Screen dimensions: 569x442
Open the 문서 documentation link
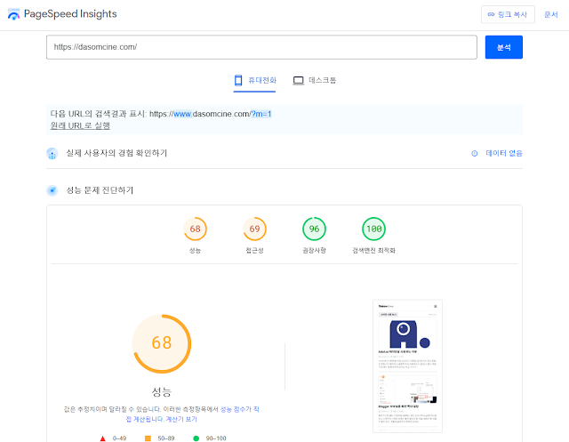(x=551, y=14)
